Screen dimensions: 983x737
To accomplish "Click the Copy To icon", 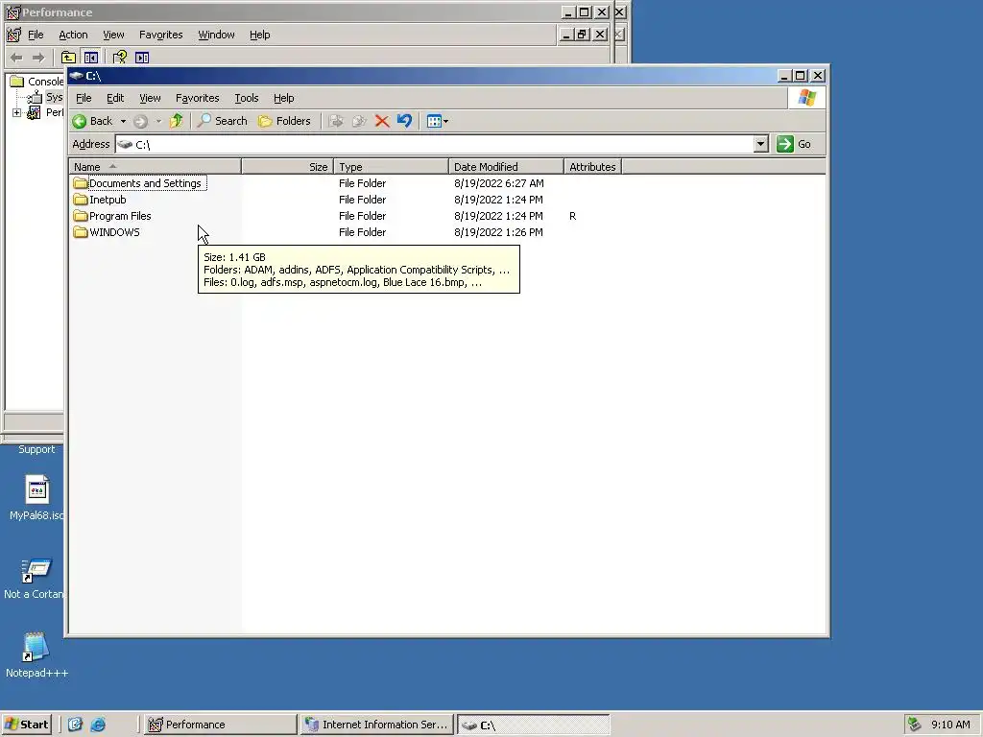I will pos(359,121).
